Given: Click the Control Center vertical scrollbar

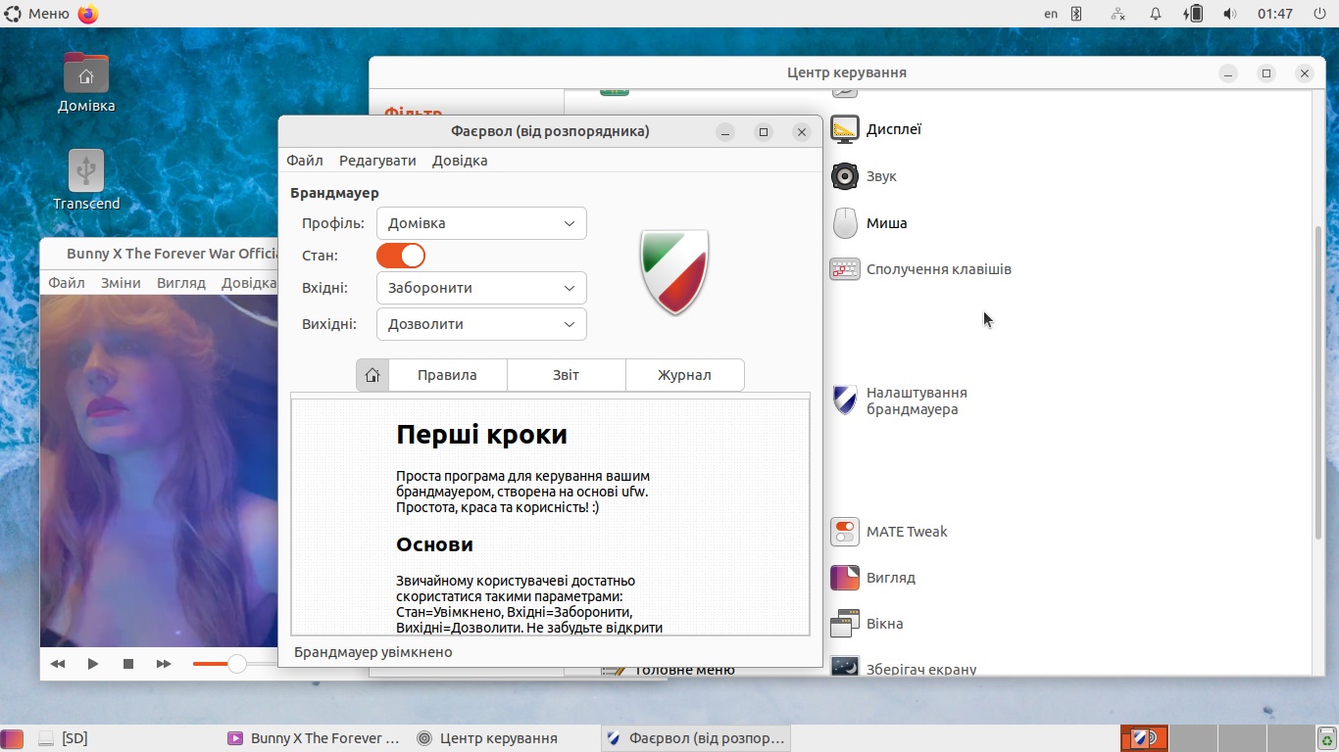Looking at the screenshot, I should pos(1318,382).
